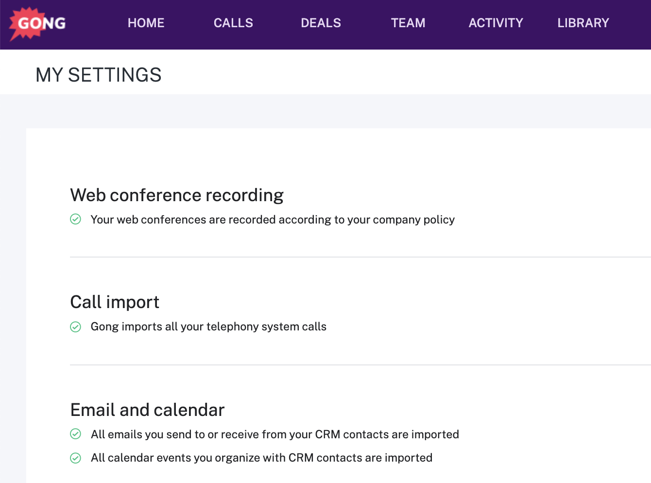
Task: Click the ACTIVITY navigation item
Action: coord(496,22)
